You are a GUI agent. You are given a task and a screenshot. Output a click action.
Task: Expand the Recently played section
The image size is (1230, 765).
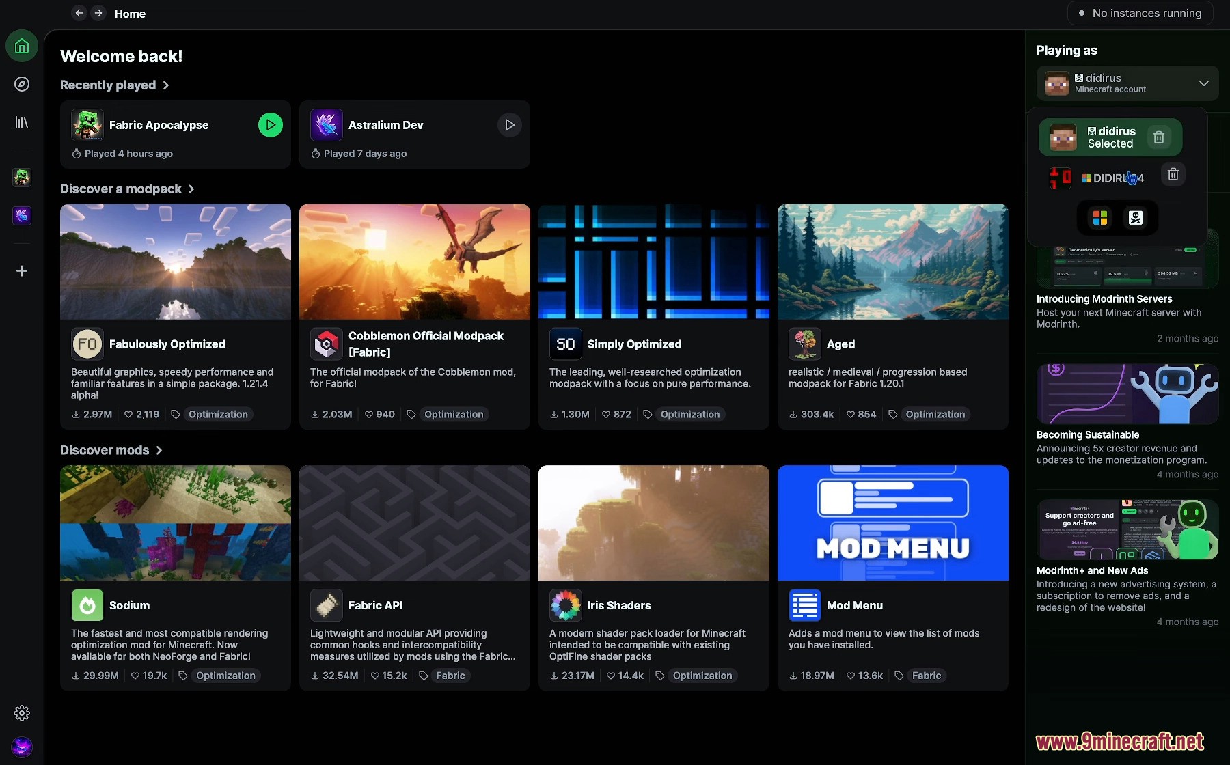[114, 85]
